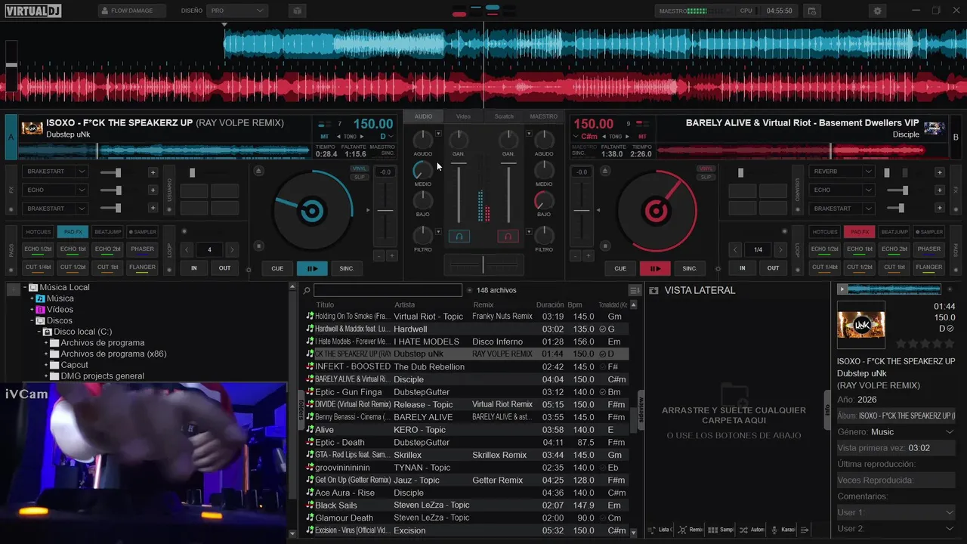Click plus next to deck A ECHO effect

pyautogui.click(x=153, y=190)
